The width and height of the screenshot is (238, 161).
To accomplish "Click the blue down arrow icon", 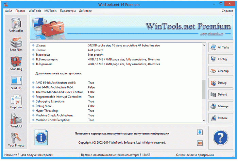I will [200, 132].
